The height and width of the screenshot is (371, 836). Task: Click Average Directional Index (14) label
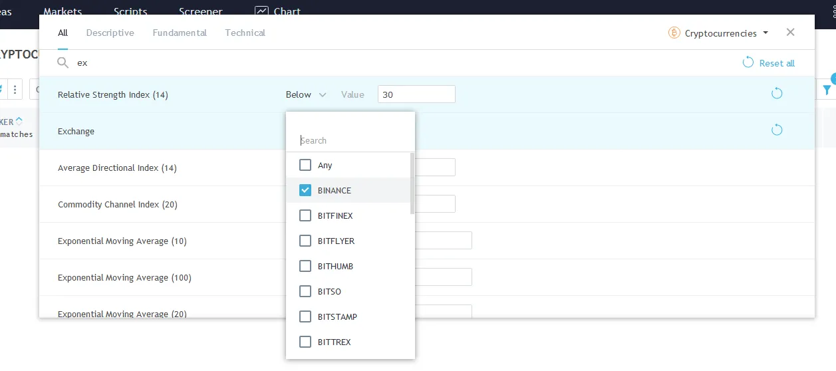[x=117, y=168]
